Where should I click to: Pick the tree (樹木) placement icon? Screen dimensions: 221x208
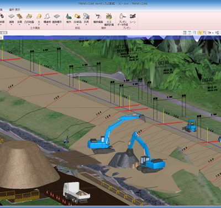click(x=69, y=16)
